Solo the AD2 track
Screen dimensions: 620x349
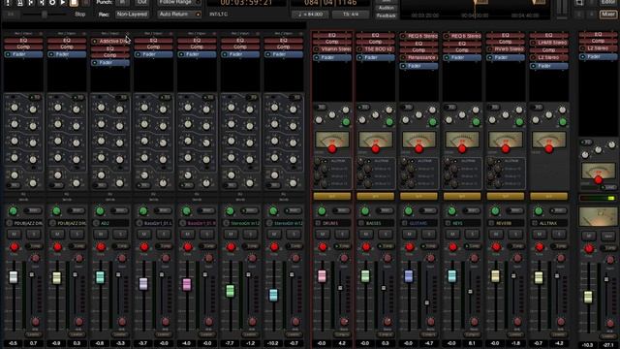pyautogui.click(x=120, y=235)
